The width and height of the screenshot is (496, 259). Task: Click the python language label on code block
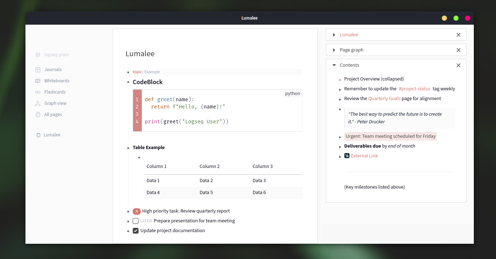pos(292,94)
